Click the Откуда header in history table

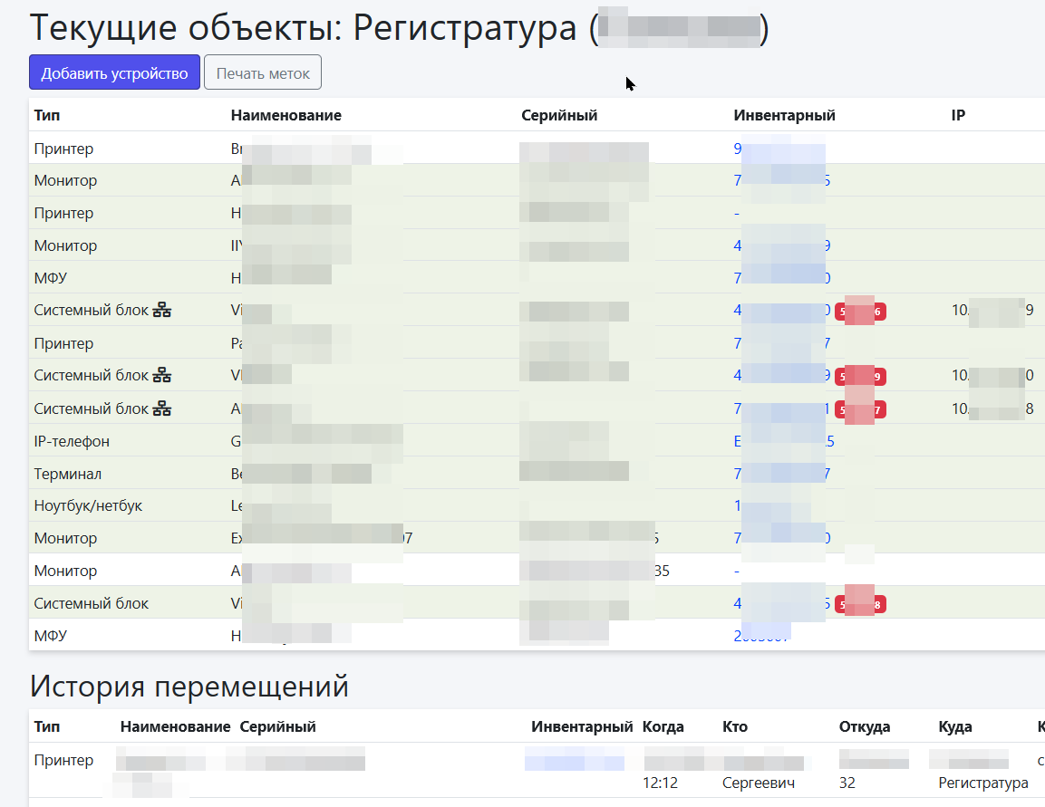[x=865, y=726]
